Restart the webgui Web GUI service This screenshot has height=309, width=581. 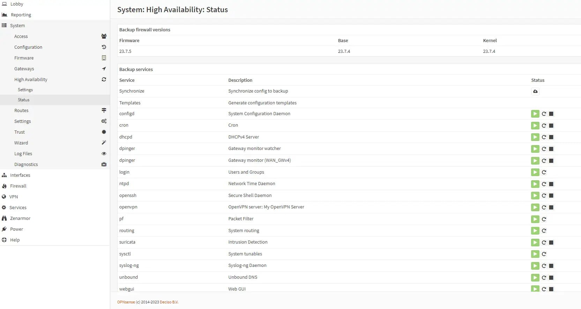pos(544,289)
